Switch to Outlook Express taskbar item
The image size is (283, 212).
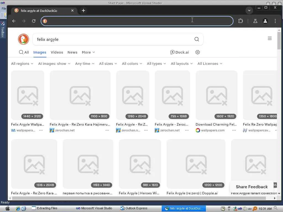click(134, 208)
